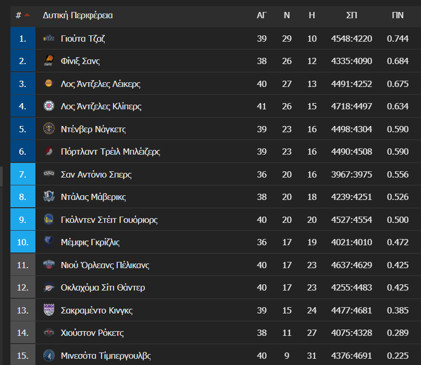Sort by rank using the # arrow
Screen dimensions: 421x365
pos(27,15)
